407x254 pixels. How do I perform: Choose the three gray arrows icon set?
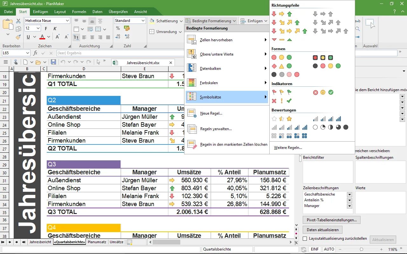(x=323, y=14)
